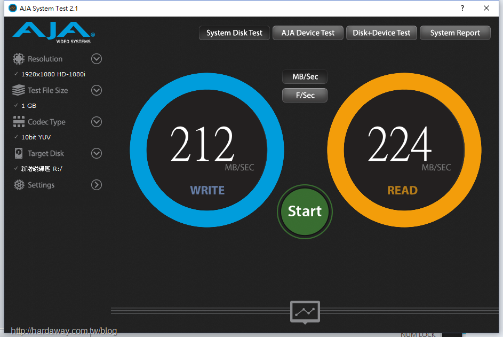Expand the Test File Size dropdown arrow
Image resolution: width=503 pixels, height=337 pixels.
tap(97, 90)
